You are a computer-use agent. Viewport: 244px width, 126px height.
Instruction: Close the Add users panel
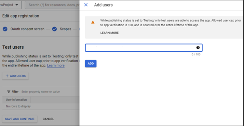click(86, 5)
